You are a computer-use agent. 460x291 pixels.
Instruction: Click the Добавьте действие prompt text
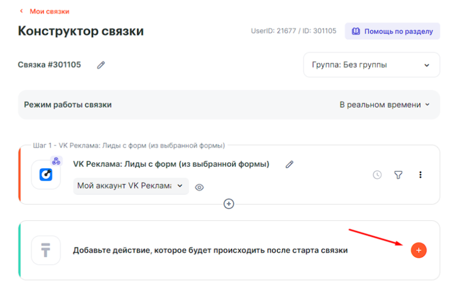(210, 250)
